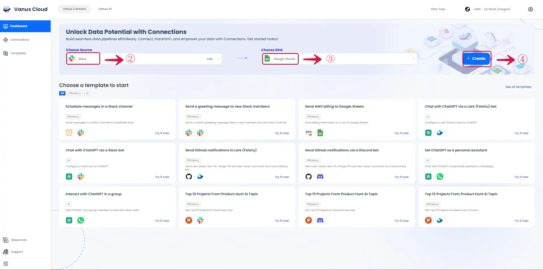Click ChatGPT icon in Lark bot card
Image resolution: width=543 pixels, height=270 pixels.
click(428, 133)
